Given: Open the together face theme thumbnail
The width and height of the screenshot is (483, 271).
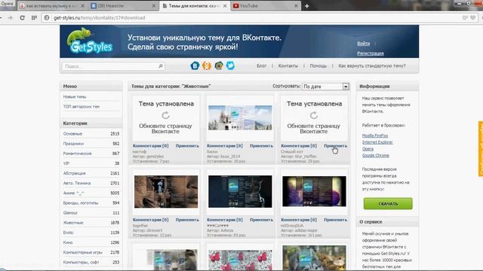Looking at the screenshot, I should [166, 192].
